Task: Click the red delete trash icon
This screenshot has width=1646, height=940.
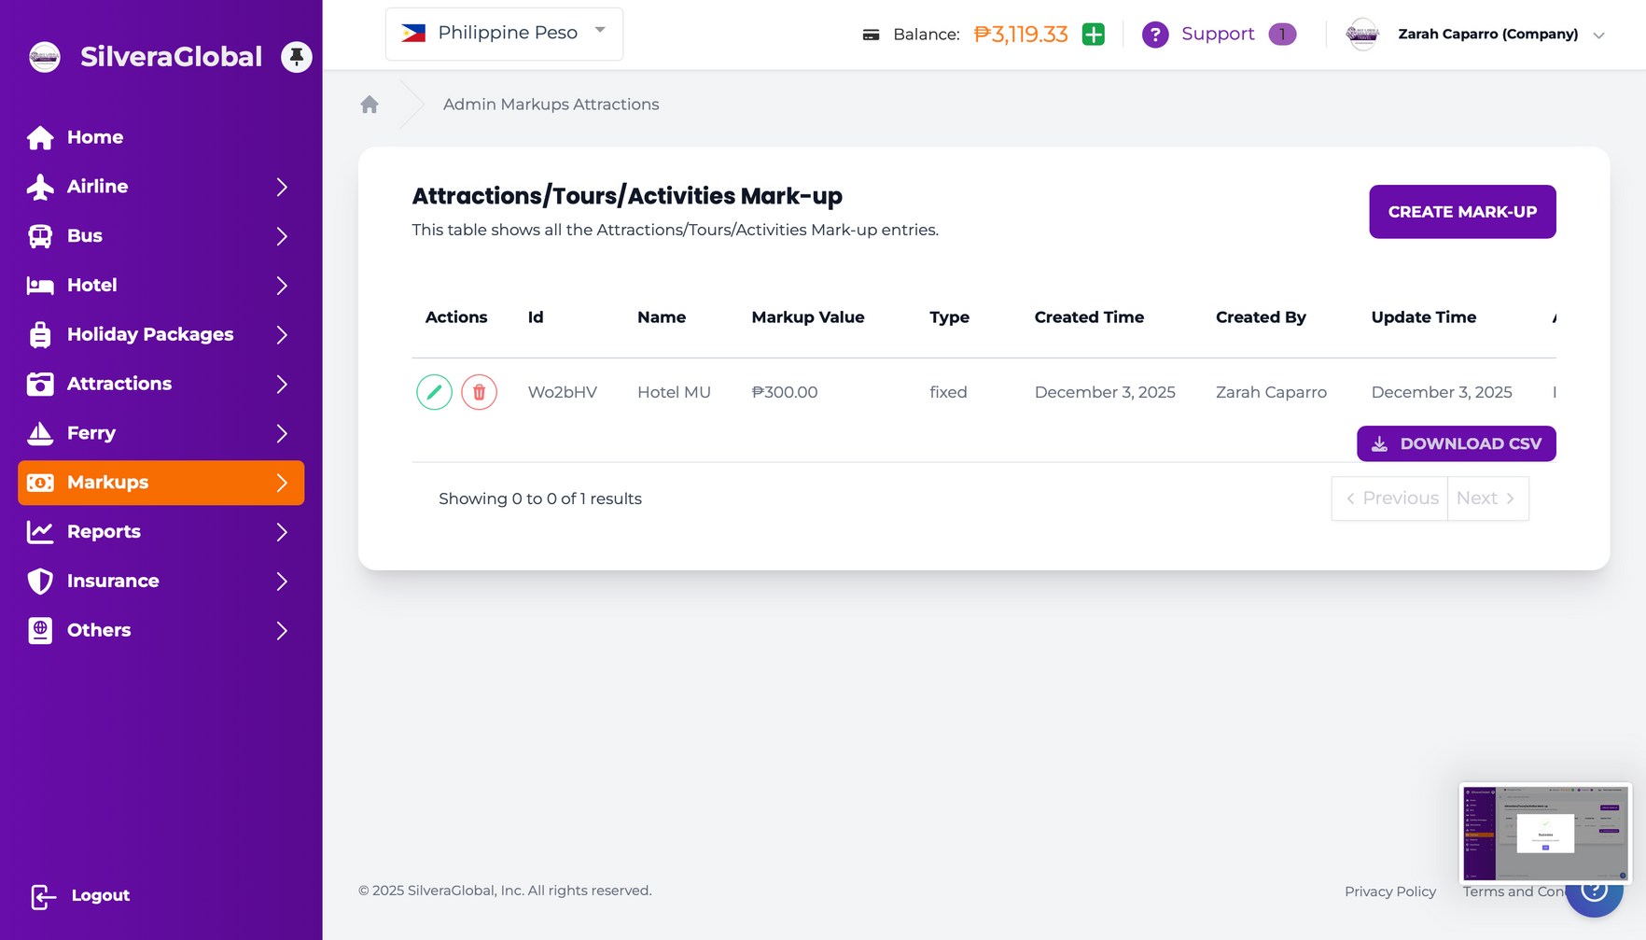Action: pyautogui.click(x=479, y=392)
